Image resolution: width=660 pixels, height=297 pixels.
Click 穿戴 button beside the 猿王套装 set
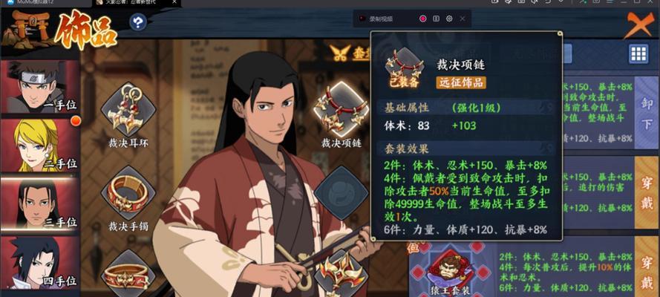tap(647, 267)
